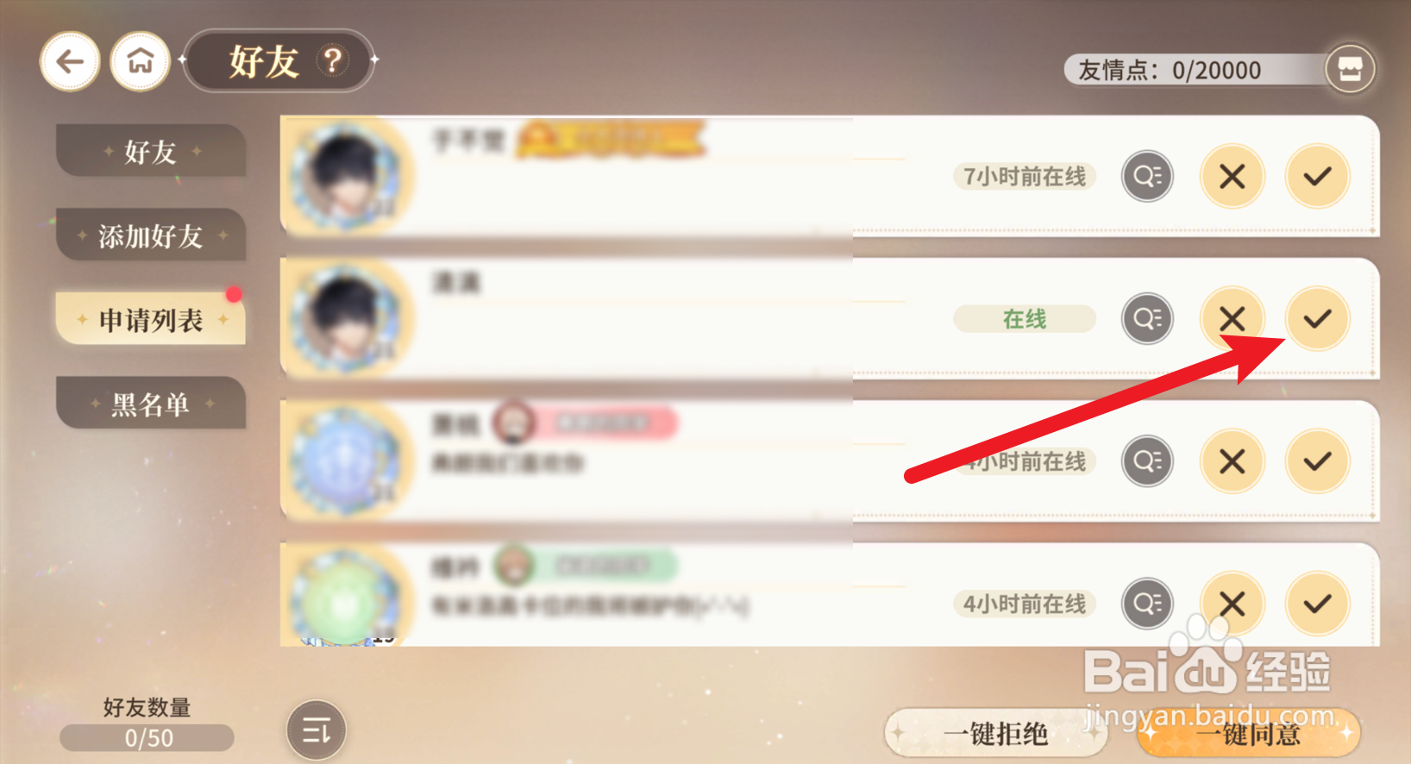This screenshot has height=764, width=1411.
Task: Switch to the 添加好友 tab
Action: pyautogui.click(x=151, y=235)
